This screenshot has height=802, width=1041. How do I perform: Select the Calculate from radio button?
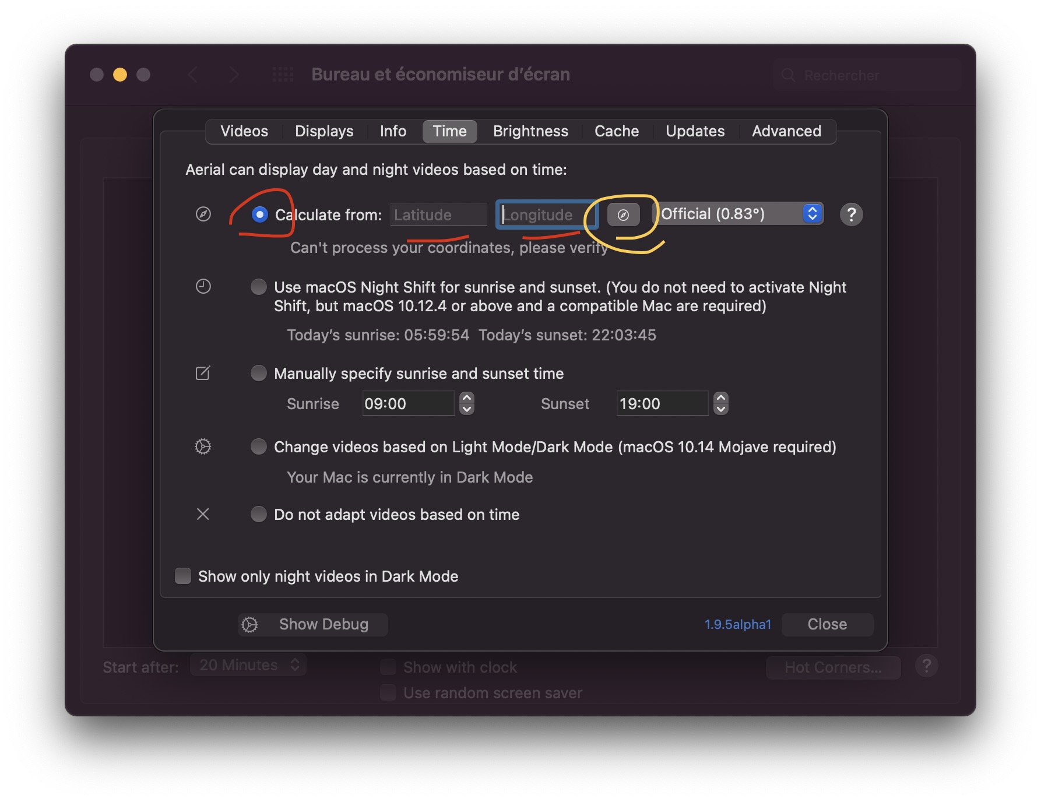pyautogui.click(x=260, y=214)
